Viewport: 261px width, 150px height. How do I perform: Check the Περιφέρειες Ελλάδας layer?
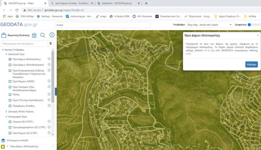pyautogui.click(x=10, y=106)
